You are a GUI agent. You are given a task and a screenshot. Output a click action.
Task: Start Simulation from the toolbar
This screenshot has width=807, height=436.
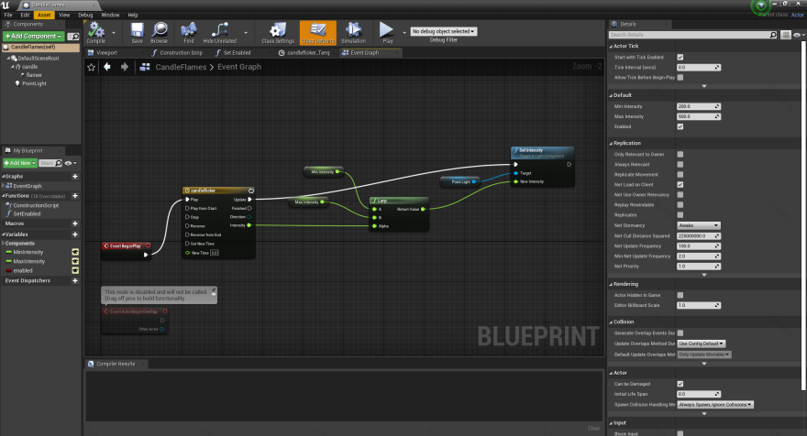[x=353, y=31]
